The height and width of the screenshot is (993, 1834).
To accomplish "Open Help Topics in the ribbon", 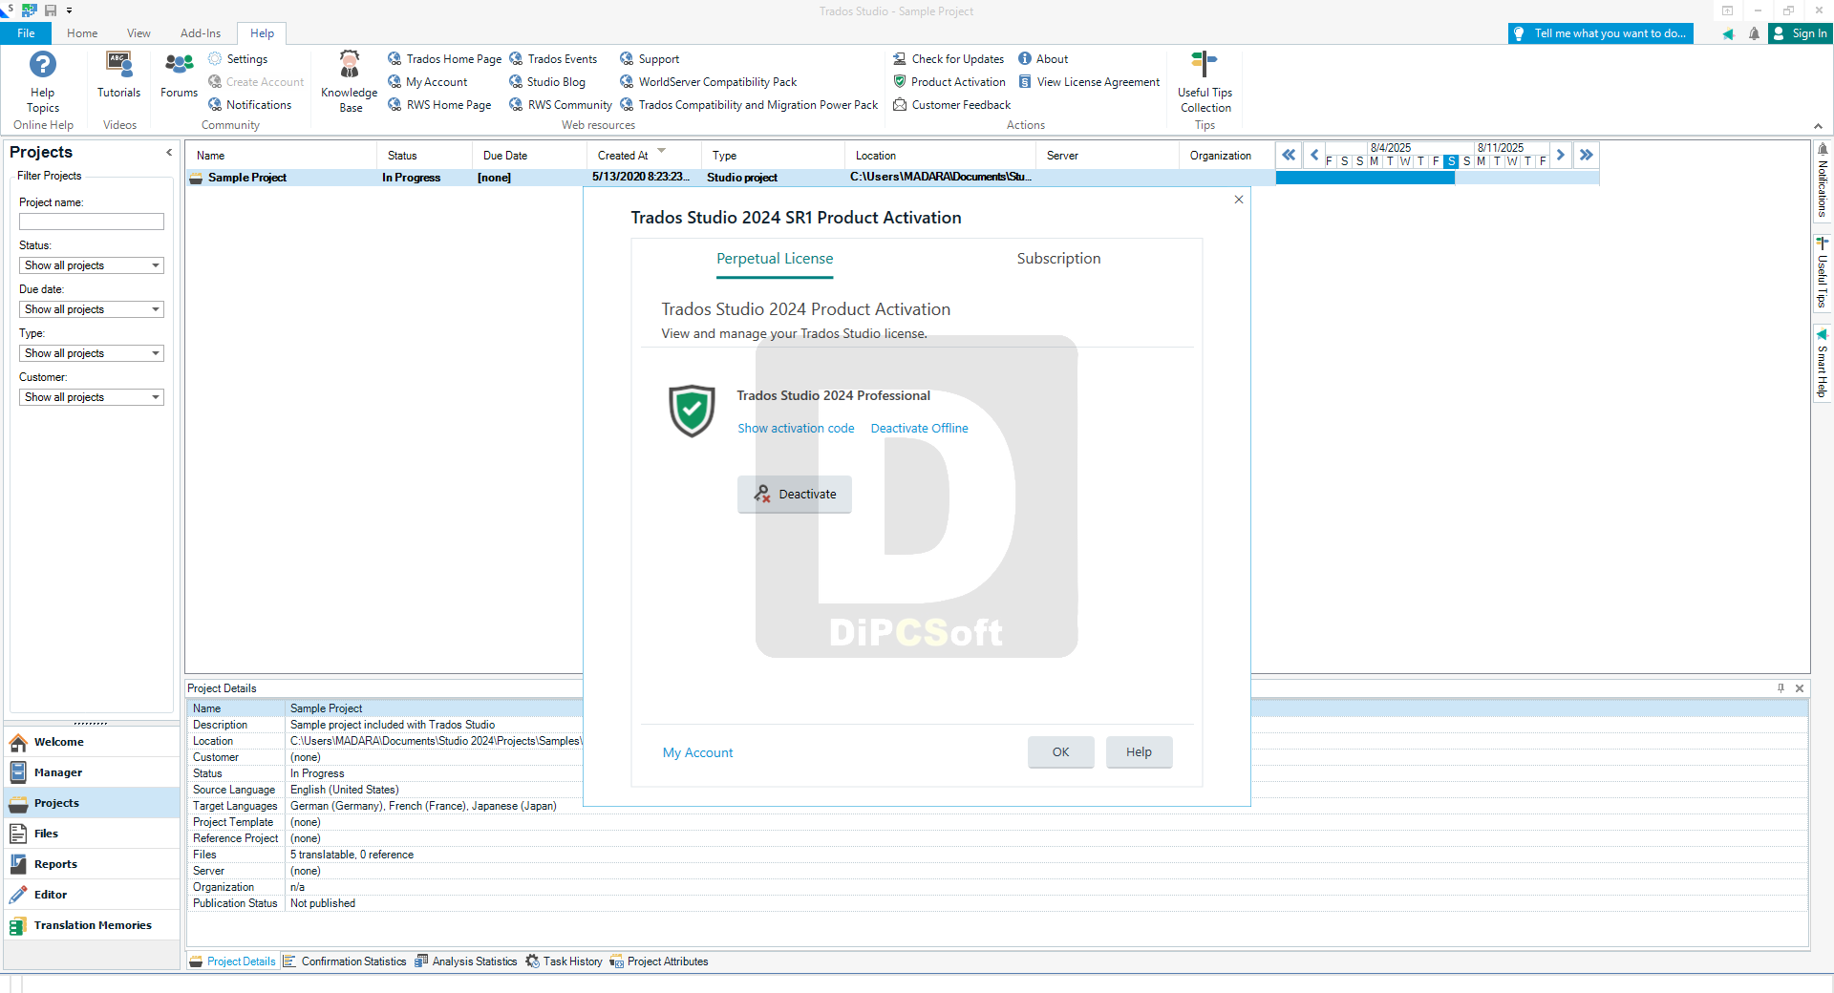I will (x=43, y=82).
